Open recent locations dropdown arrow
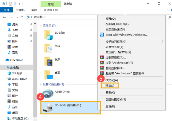Viewport: 172px width, 121px height. (x=17, y=17)
